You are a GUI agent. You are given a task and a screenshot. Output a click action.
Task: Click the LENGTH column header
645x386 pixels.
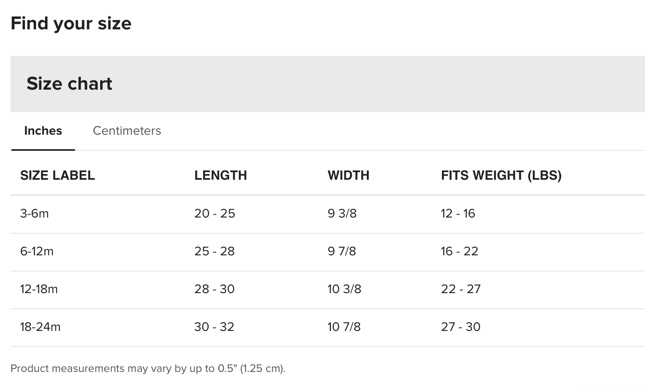click(x=220, y=175)
